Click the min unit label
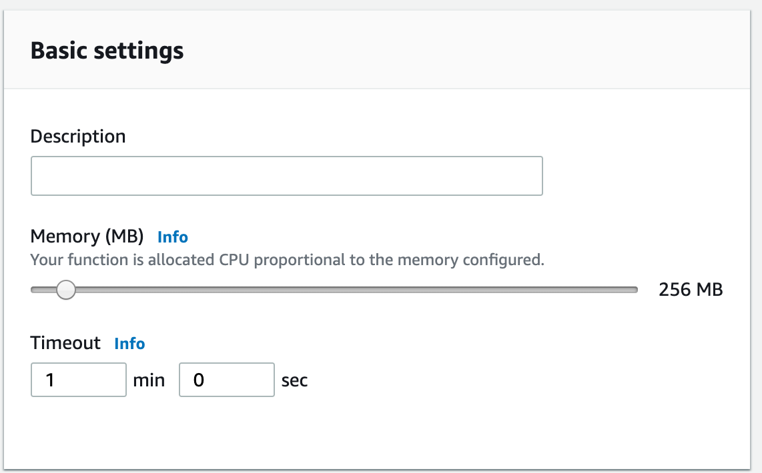Image resolution: width=762 pixels, height=473 pixels. coord(149,380)
